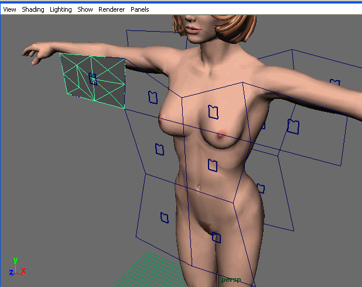Open the Shading menu

[33, 9]
